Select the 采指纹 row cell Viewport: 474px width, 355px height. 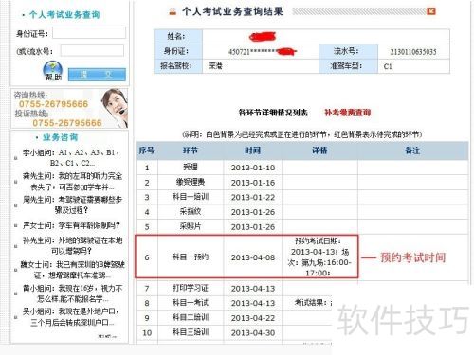pyautogui.click(x=191, y=212)
